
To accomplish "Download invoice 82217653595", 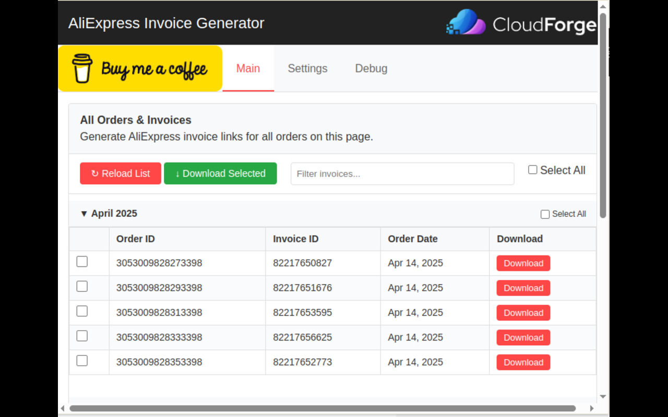I will pos(523,312).
